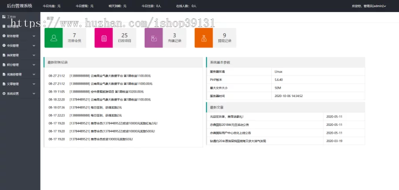The image size is (399, 190).
Task: Select the 首页 breadcrumb tab
Action: [50, 18]
